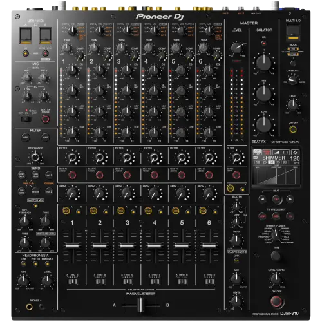
Task: Toggle Headphones A LINK CUE button
Action: pyautogui.click(x=23, y=264)
